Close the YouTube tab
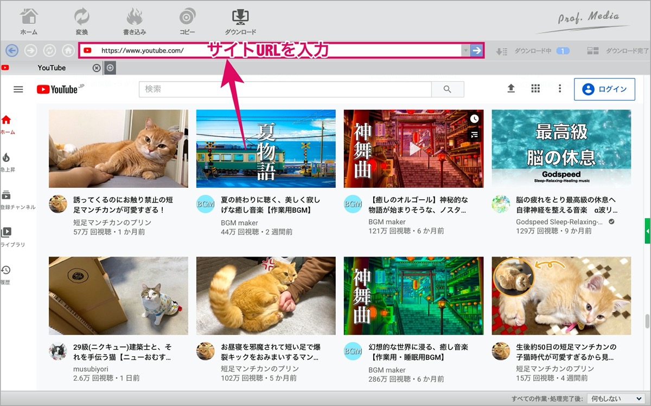 pyautogui.click(x=97, y=68)
